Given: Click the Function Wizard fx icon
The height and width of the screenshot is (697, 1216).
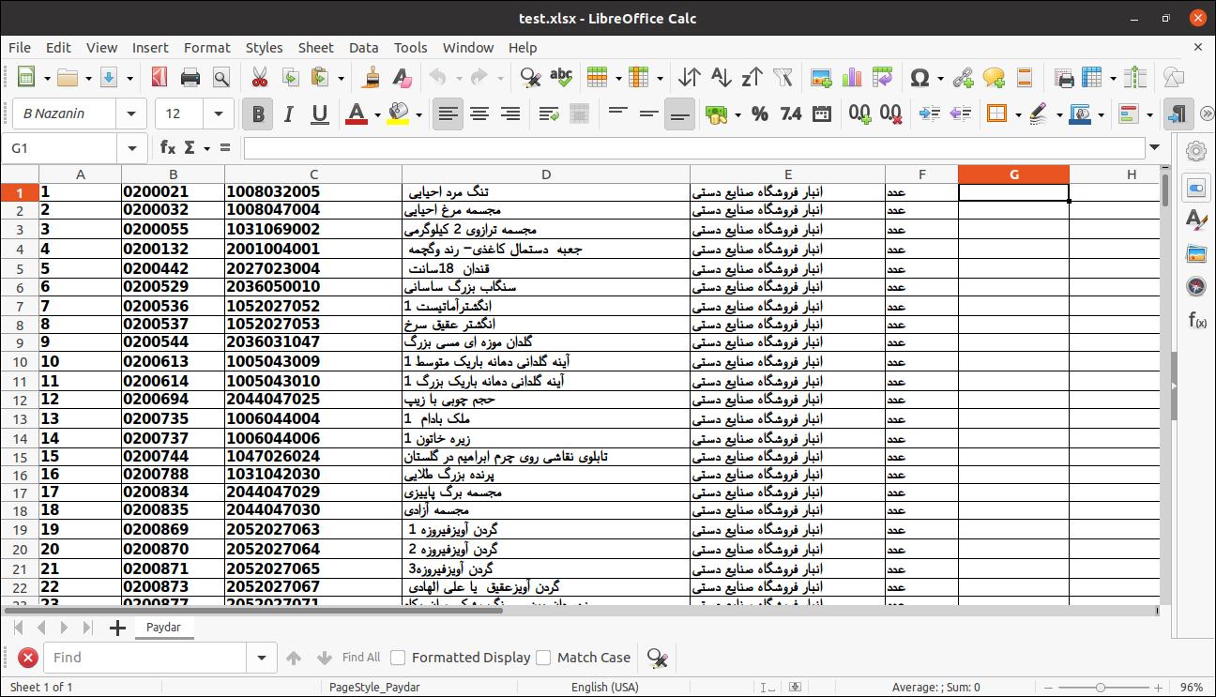Looking at the screenshot, I should click(x=168, y=147).
